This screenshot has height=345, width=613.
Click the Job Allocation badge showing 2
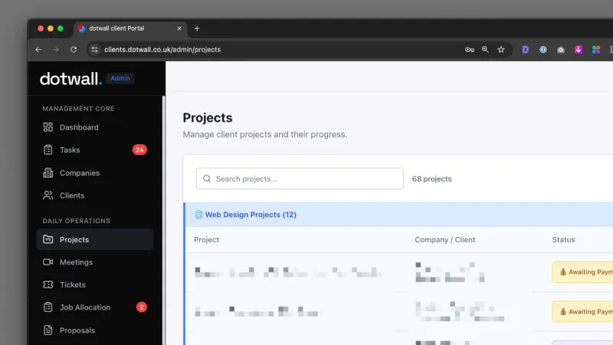coord(142,307)
